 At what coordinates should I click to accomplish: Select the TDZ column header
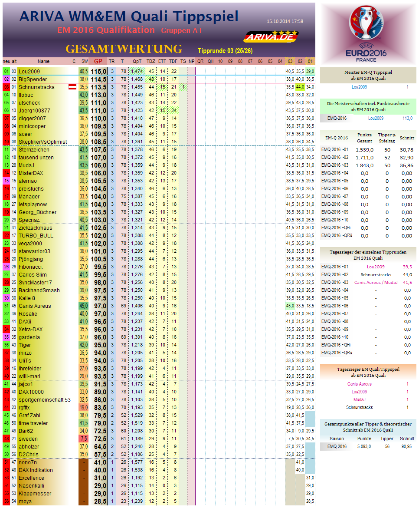(x=151, y=61)
